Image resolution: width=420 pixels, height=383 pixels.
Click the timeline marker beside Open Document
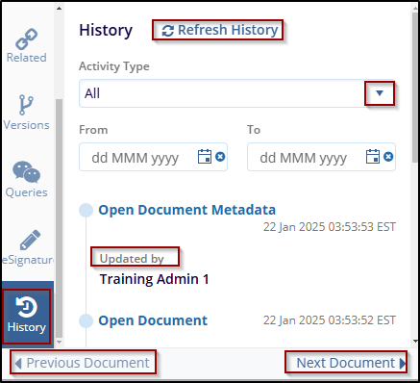[86, 320]
